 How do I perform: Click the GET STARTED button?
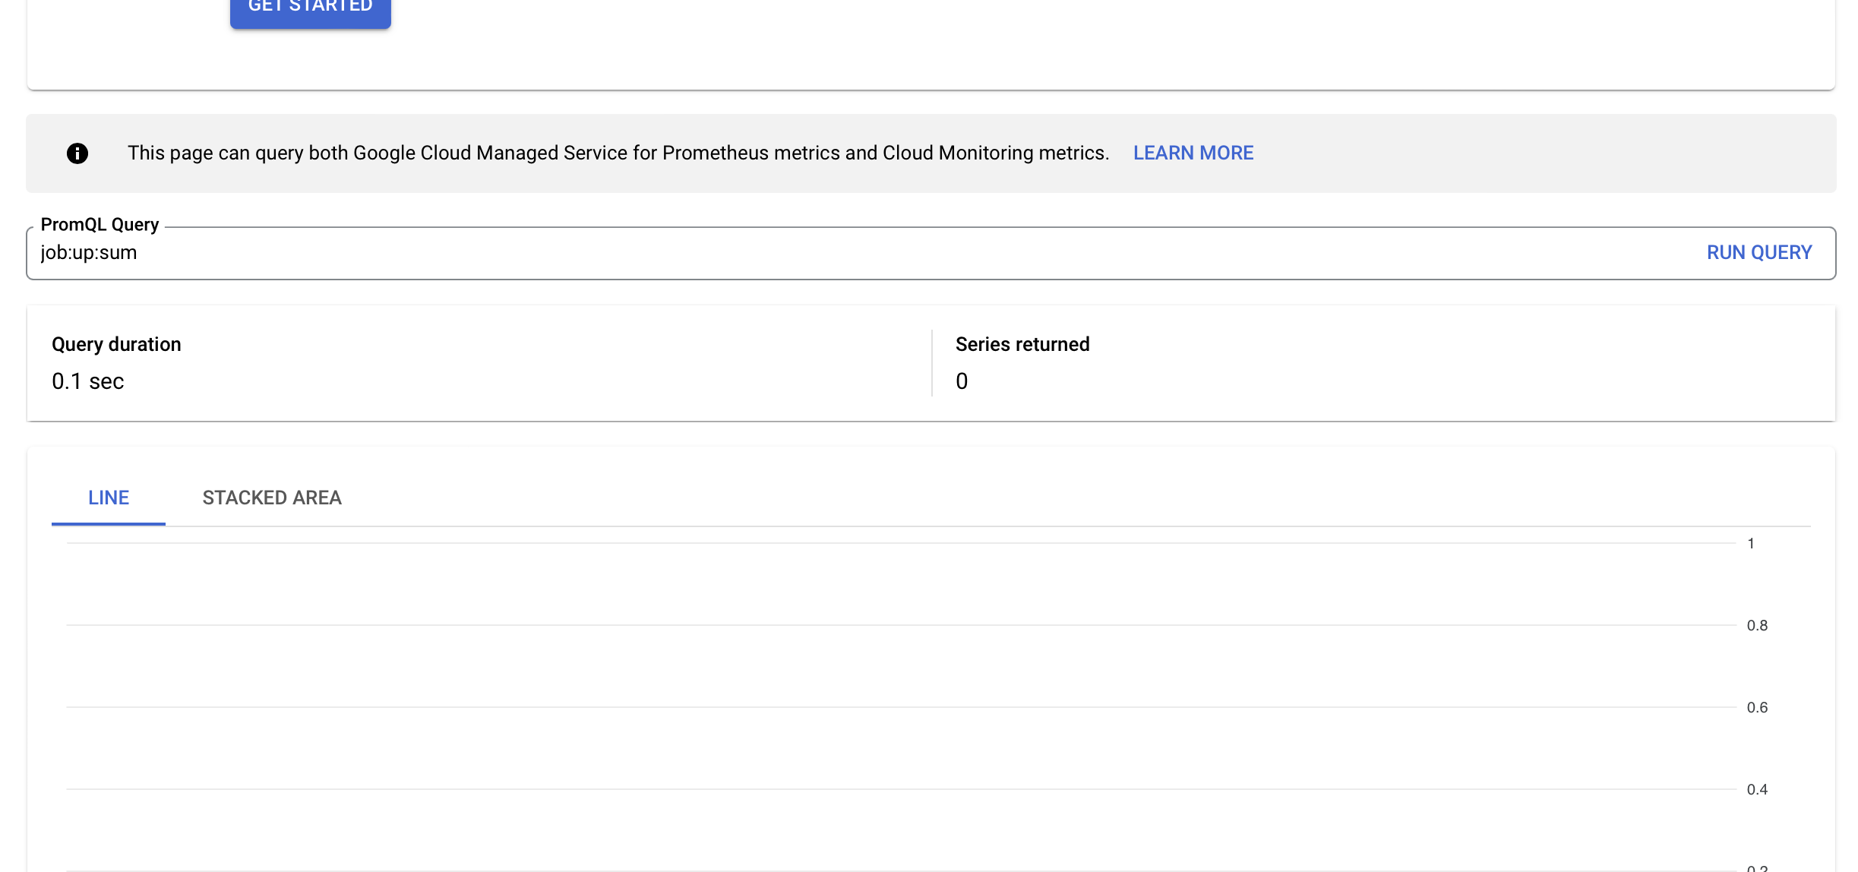(x=310, y=8)
